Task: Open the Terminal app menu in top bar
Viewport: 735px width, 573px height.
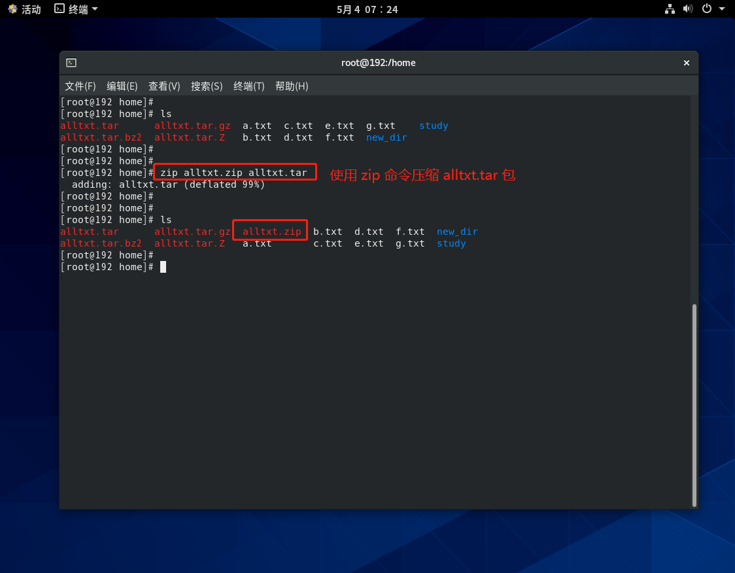Action: [x=76, y=9]
